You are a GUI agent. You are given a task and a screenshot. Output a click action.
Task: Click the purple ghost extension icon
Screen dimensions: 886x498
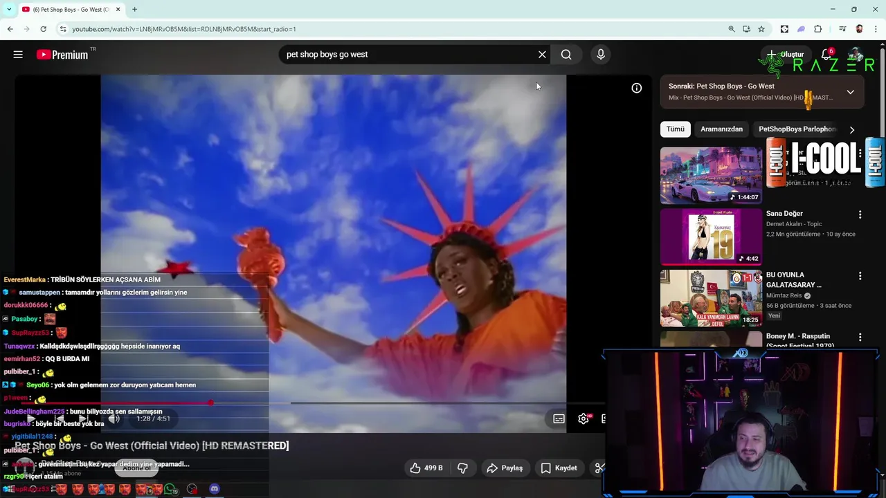point(801,29)
